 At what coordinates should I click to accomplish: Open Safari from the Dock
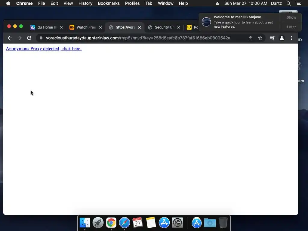[x=125, y=223]
